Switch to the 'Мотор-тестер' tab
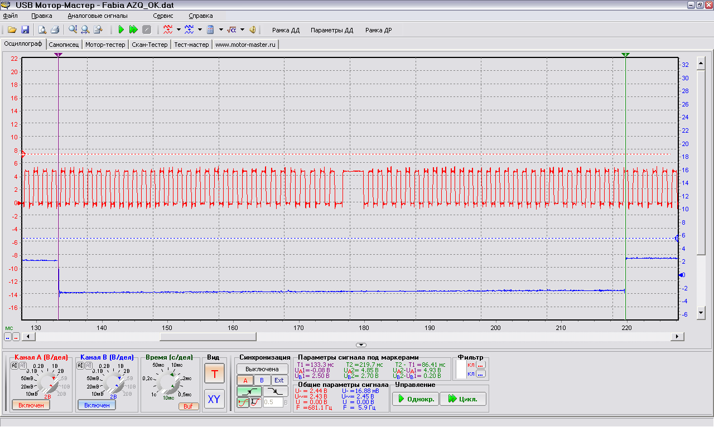This screenshot has width=714, height=427. (x=106, y=45)
